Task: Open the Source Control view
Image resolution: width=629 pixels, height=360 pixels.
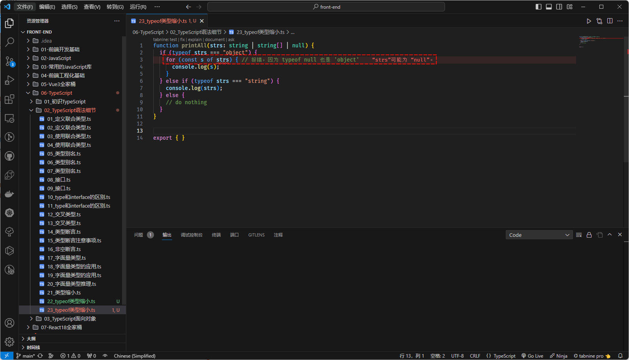Action: (9, 61)
